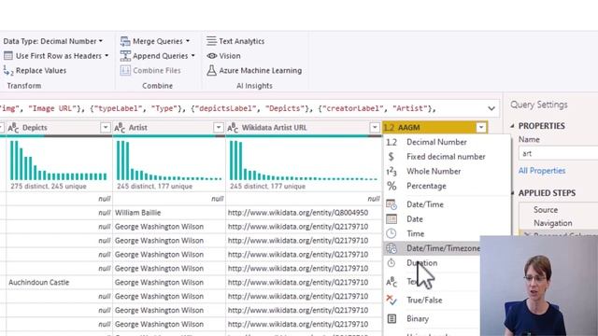Click the Artist column type icon
Screen dimensions: 598x336
pyautogui.click(x=120, y=128)
